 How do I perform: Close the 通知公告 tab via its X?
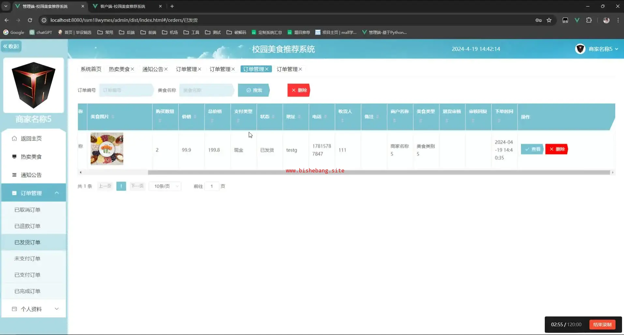166,69
